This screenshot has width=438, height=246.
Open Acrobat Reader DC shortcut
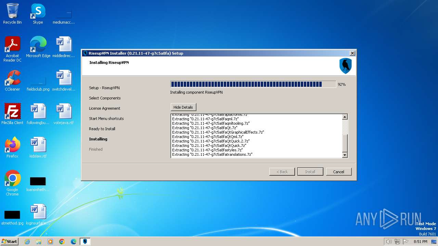[x=12, y=49]
